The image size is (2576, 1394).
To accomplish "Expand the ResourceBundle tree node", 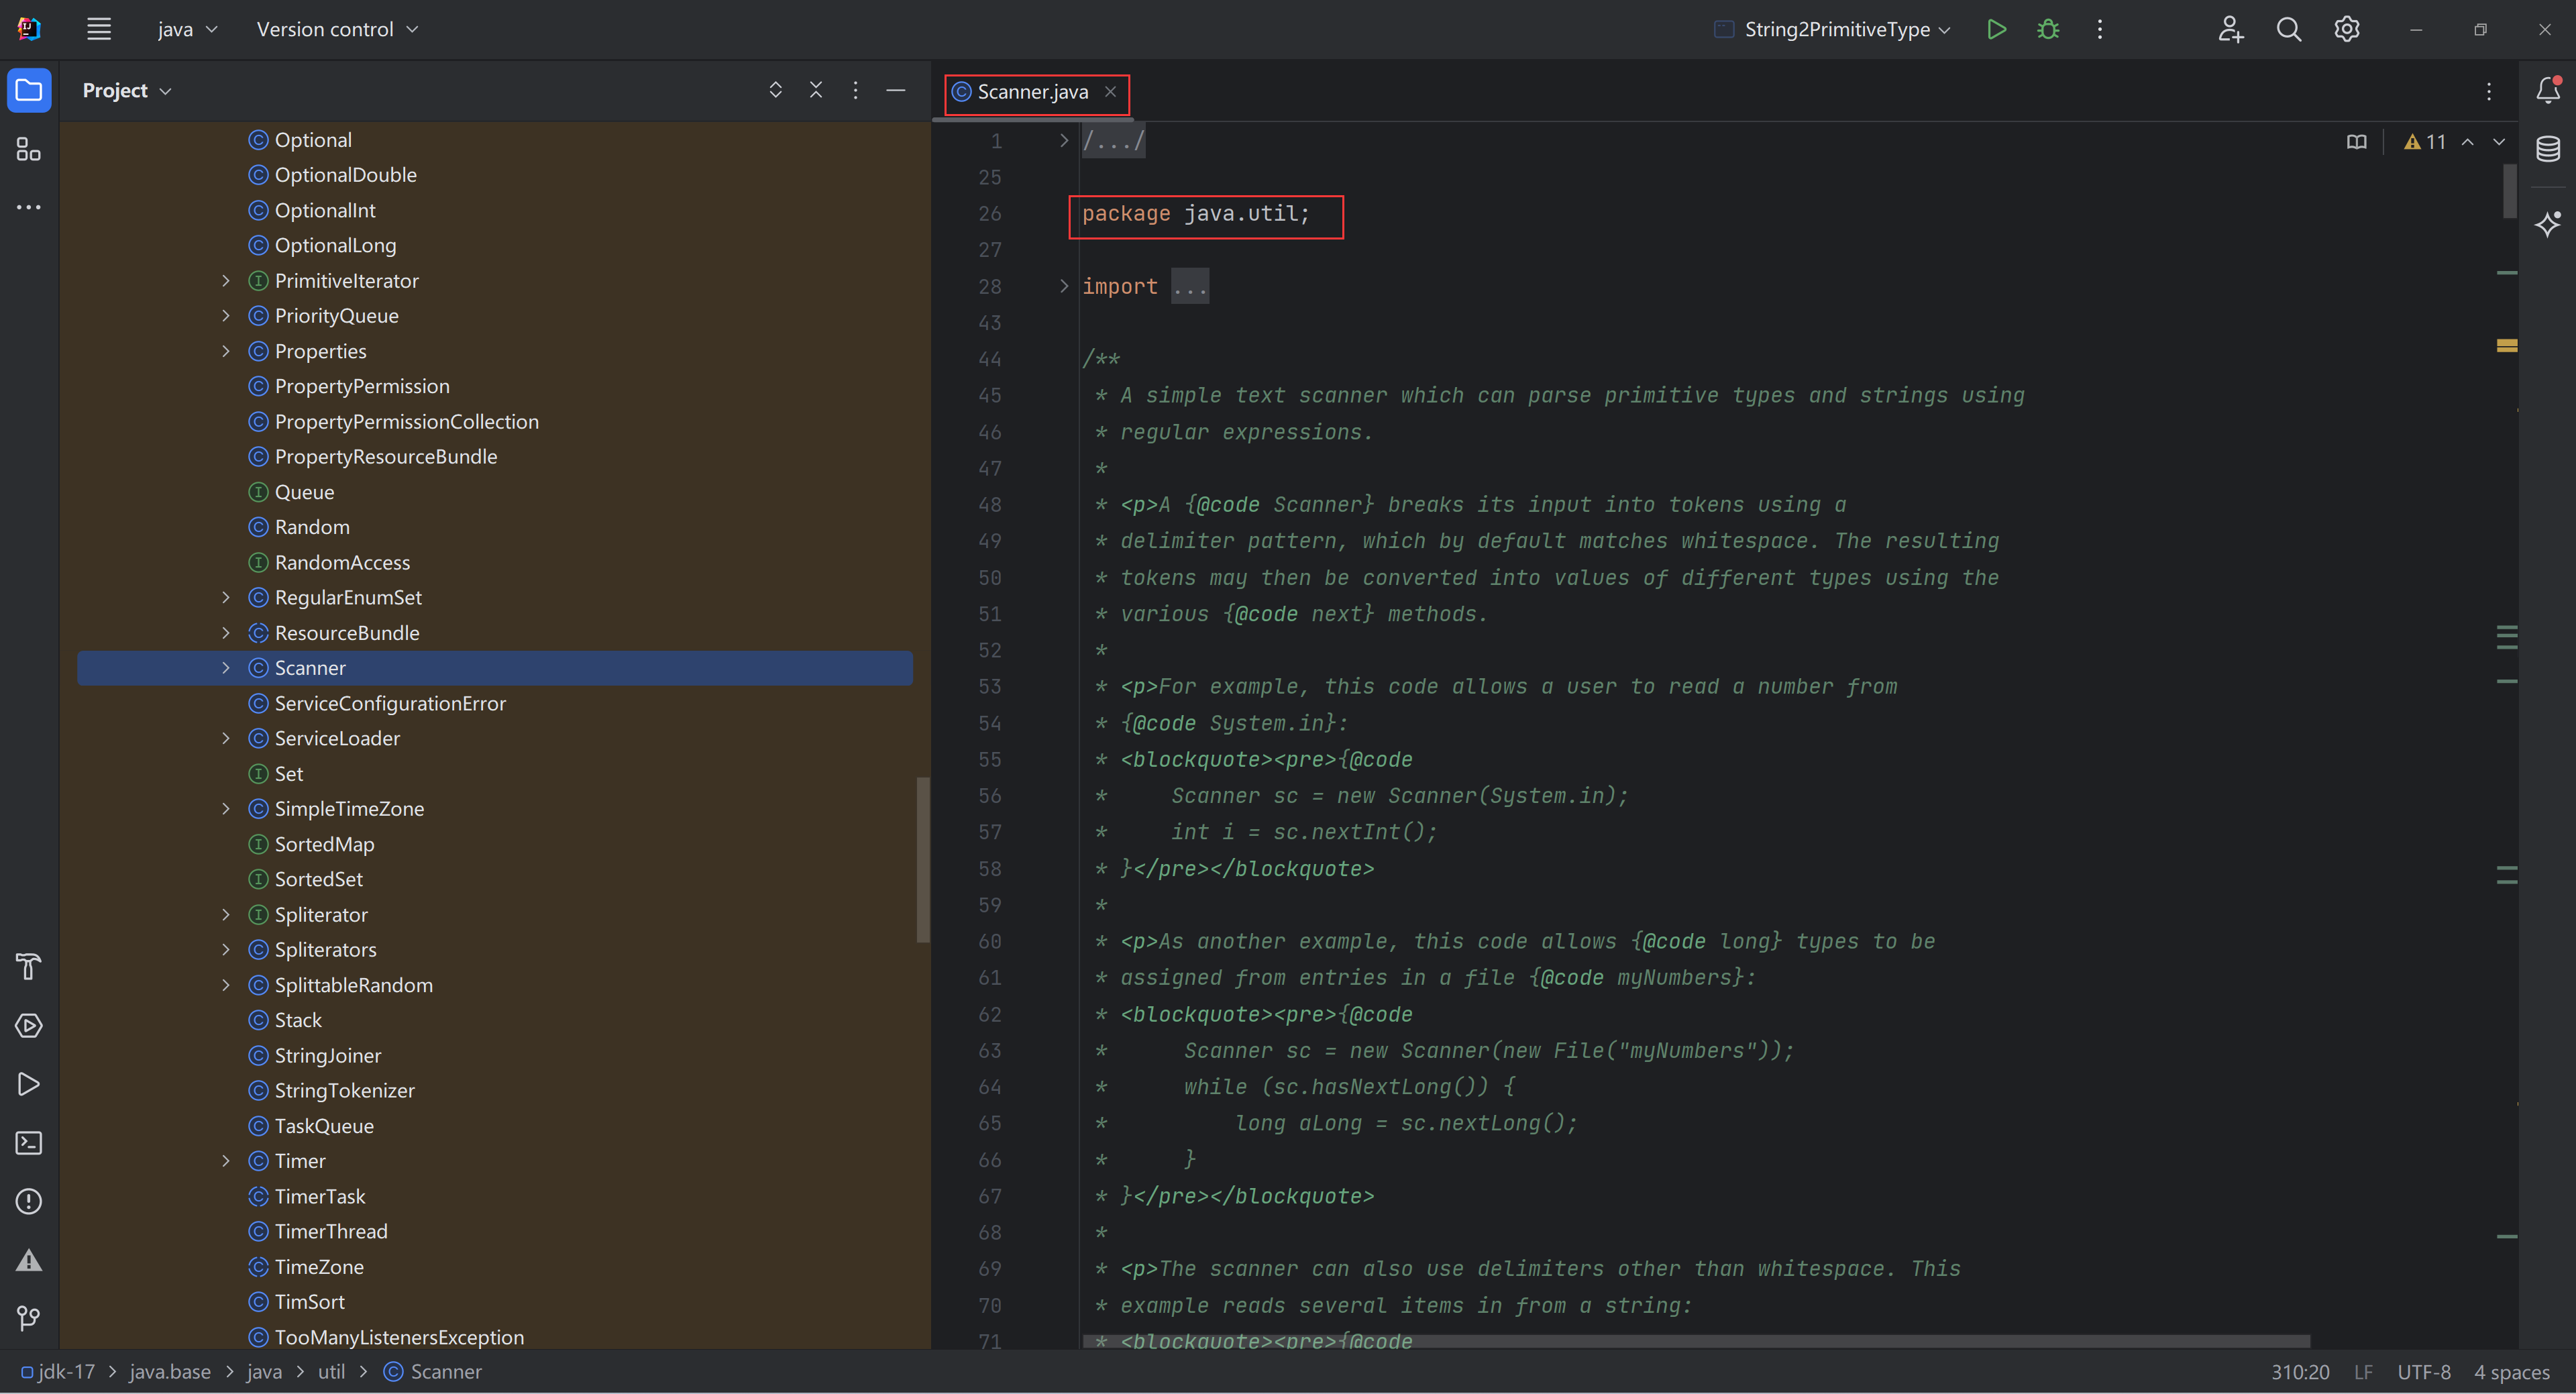I will [226, 633].
